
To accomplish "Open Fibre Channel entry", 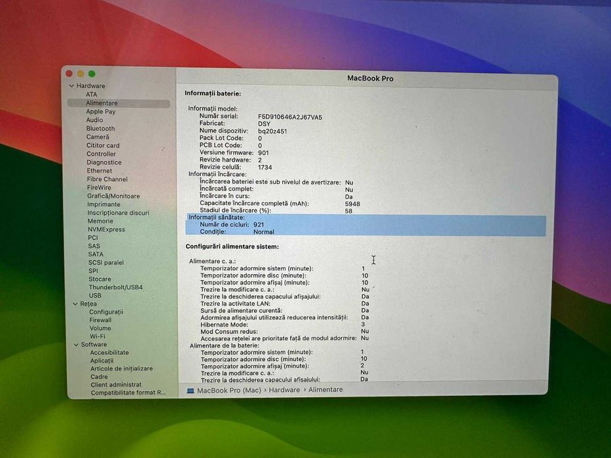I will (x=107, y=179).
